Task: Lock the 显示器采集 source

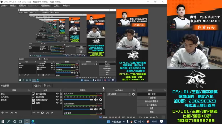Action: (x=61, y=93)
